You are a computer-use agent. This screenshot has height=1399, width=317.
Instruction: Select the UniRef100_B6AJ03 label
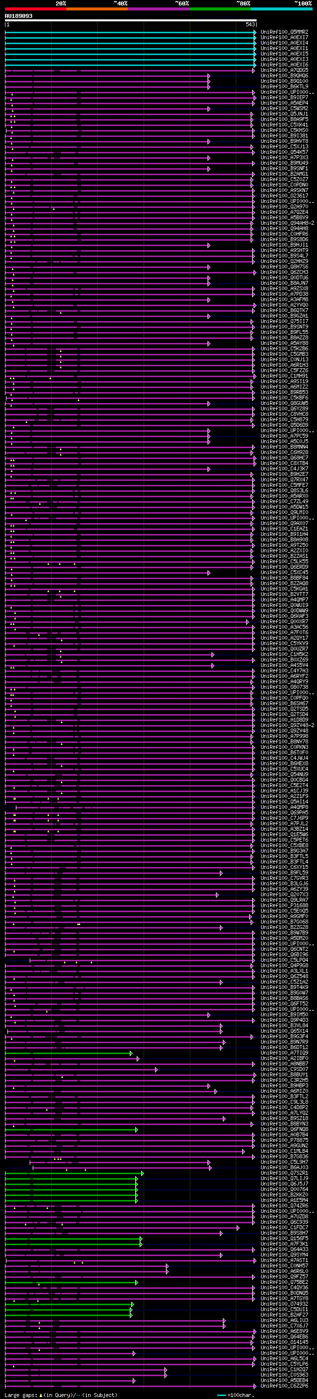click(284, 1167)
